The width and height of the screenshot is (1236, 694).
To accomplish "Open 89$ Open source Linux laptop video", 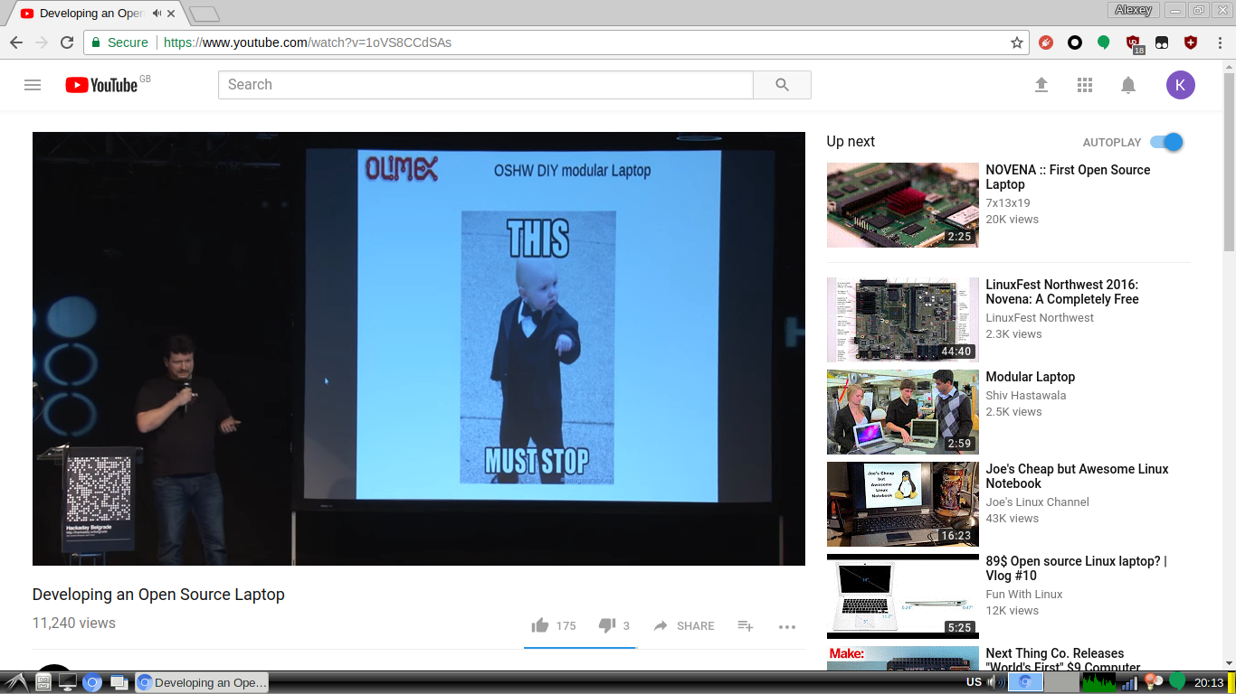I will (x=1076, y=568).
